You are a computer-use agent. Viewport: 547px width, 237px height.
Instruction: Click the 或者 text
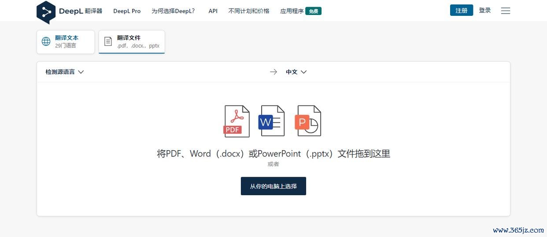[x=273, y=164]
